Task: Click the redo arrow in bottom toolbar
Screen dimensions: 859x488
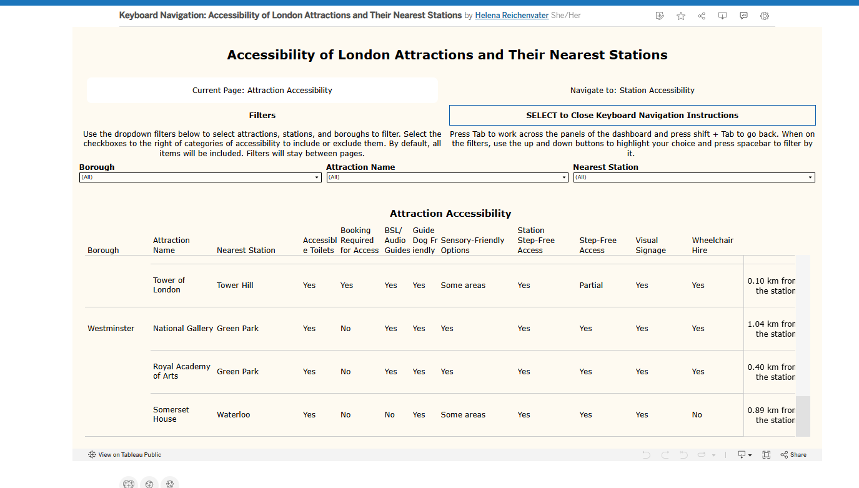Action: tap(665, 455)
